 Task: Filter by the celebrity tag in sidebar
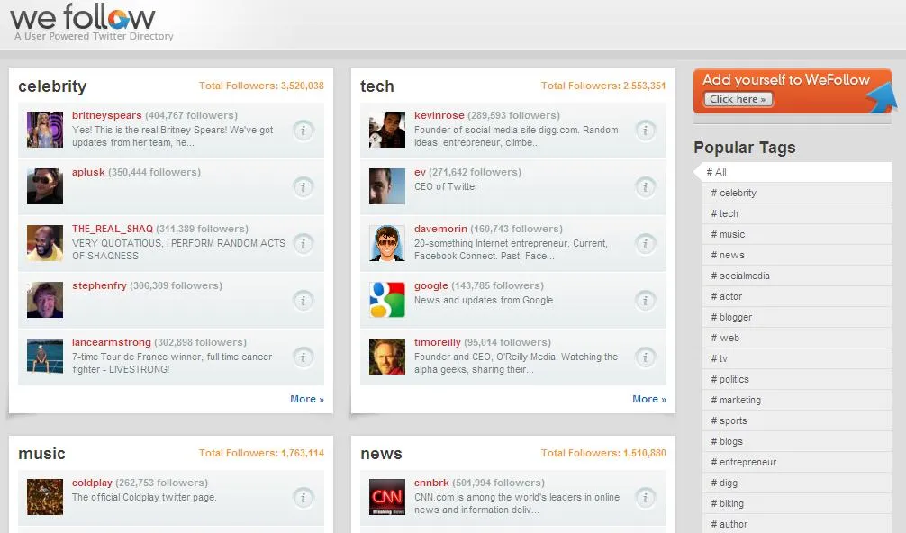(x=797, y=193)
